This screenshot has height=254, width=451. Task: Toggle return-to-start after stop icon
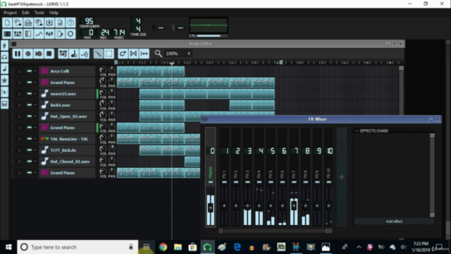pos(144,54)
